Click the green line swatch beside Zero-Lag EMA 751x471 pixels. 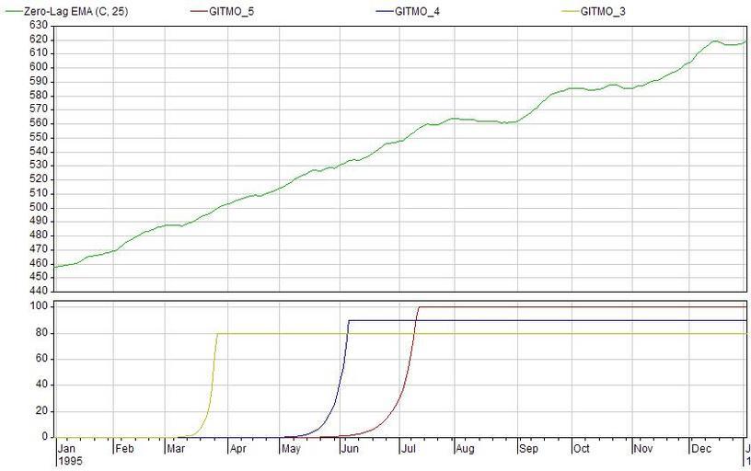12,12
